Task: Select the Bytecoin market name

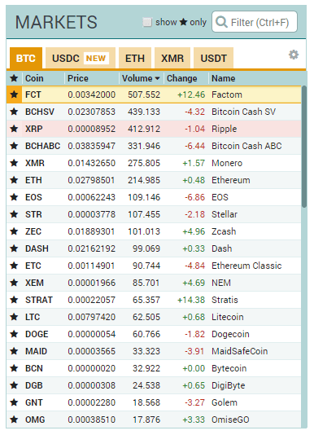Action: (229, 368)
